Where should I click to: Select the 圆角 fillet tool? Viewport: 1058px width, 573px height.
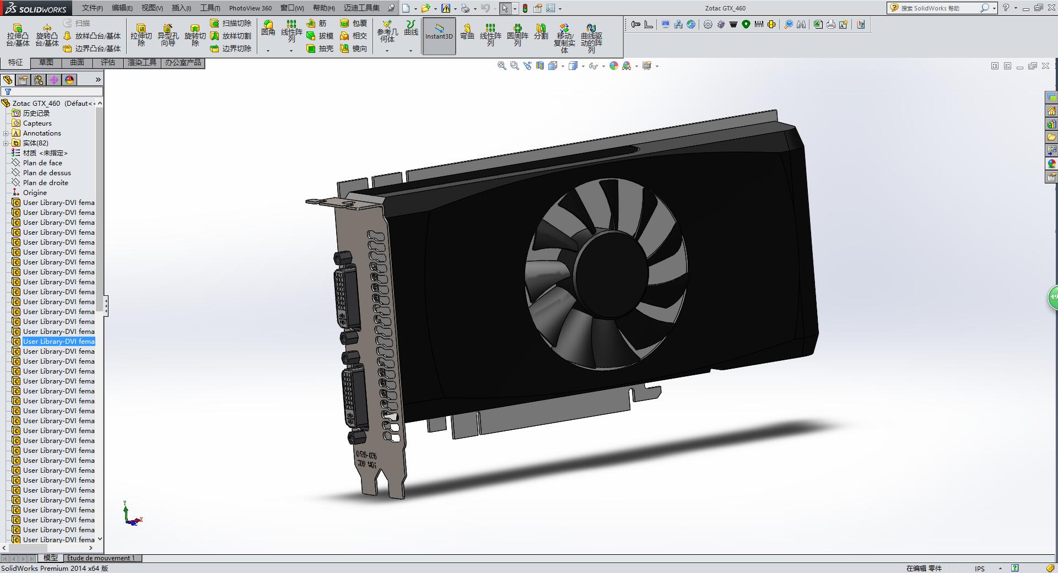pyautogui.click(x=268, y=29)
